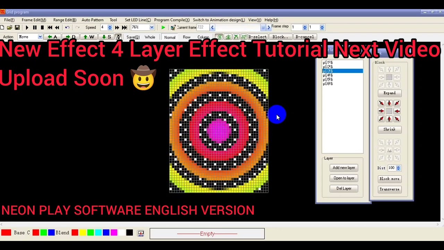
Task: Click the New file icon
Action: [2, 27]
